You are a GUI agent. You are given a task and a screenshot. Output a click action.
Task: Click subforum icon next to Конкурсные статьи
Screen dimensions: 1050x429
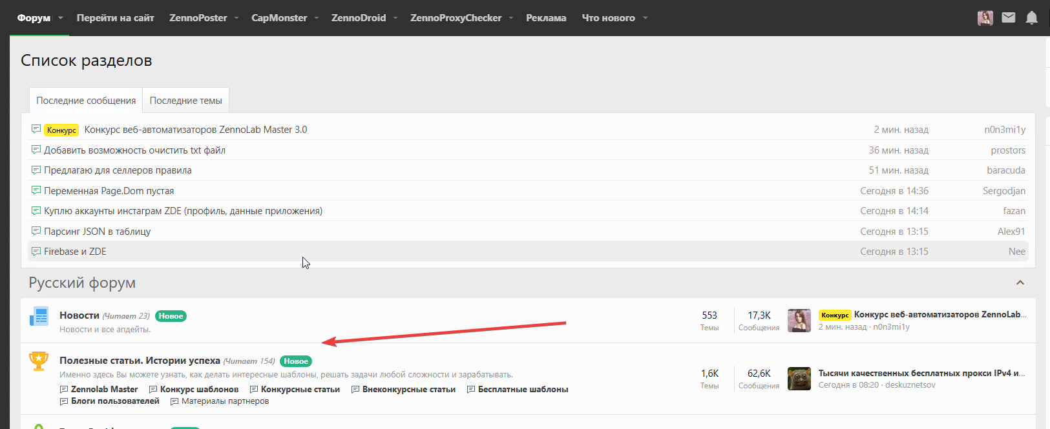254,390
